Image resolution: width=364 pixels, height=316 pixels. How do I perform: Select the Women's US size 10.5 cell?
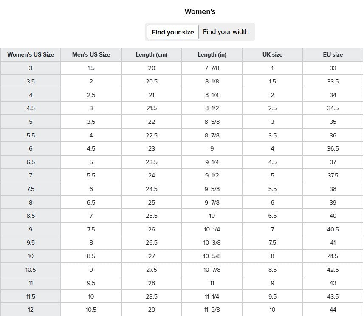[31, 270]
